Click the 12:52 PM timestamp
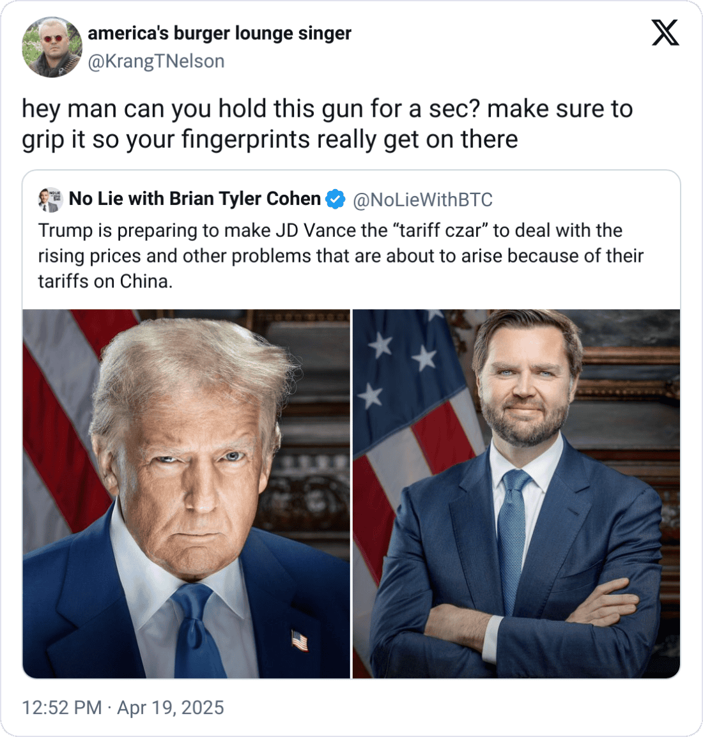 (x=61, y=708)
